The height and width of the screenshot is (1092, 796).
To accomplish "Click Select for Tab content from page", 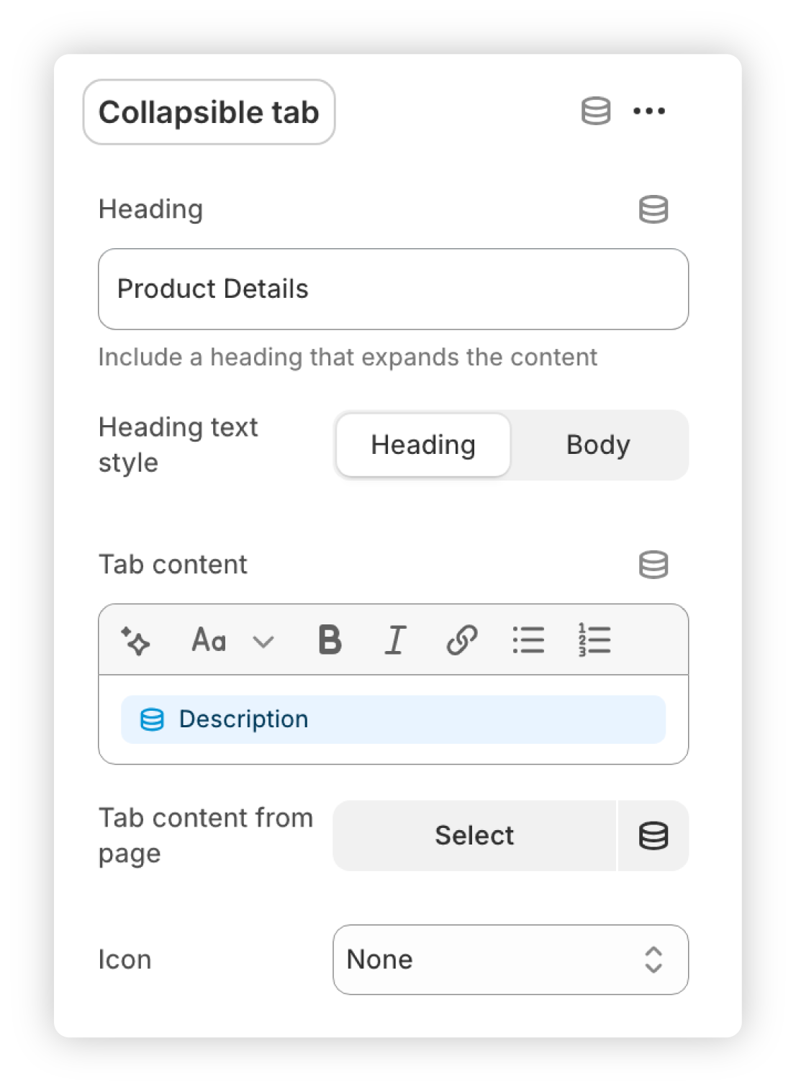I will click(x=474, y=836).
